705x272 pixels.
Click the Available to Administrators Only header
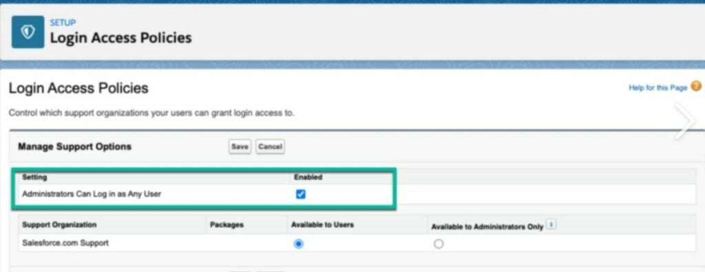click(x=487, y=227)
